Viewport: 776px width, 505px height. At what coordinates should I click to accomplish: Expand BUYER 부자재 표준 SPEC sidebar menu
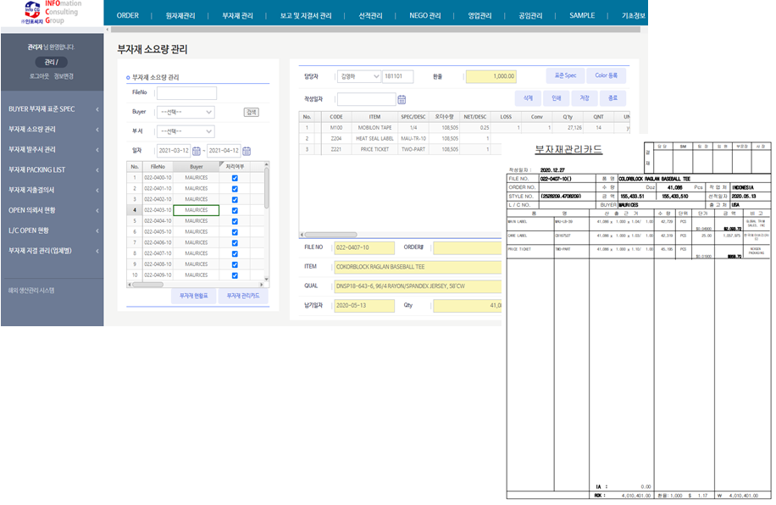coord(52,109)
